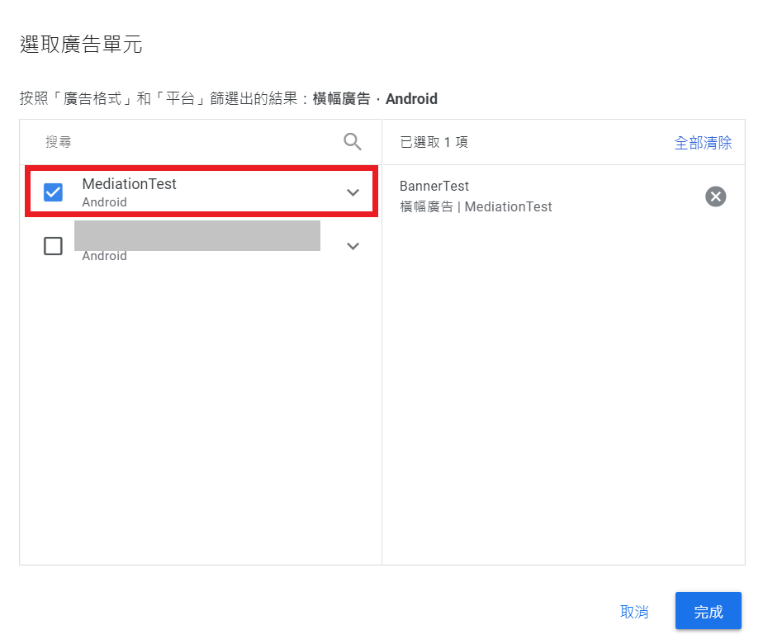Click the BannerTest selected item
This screenshot has height=644, width=768.
tap(434, 186)
